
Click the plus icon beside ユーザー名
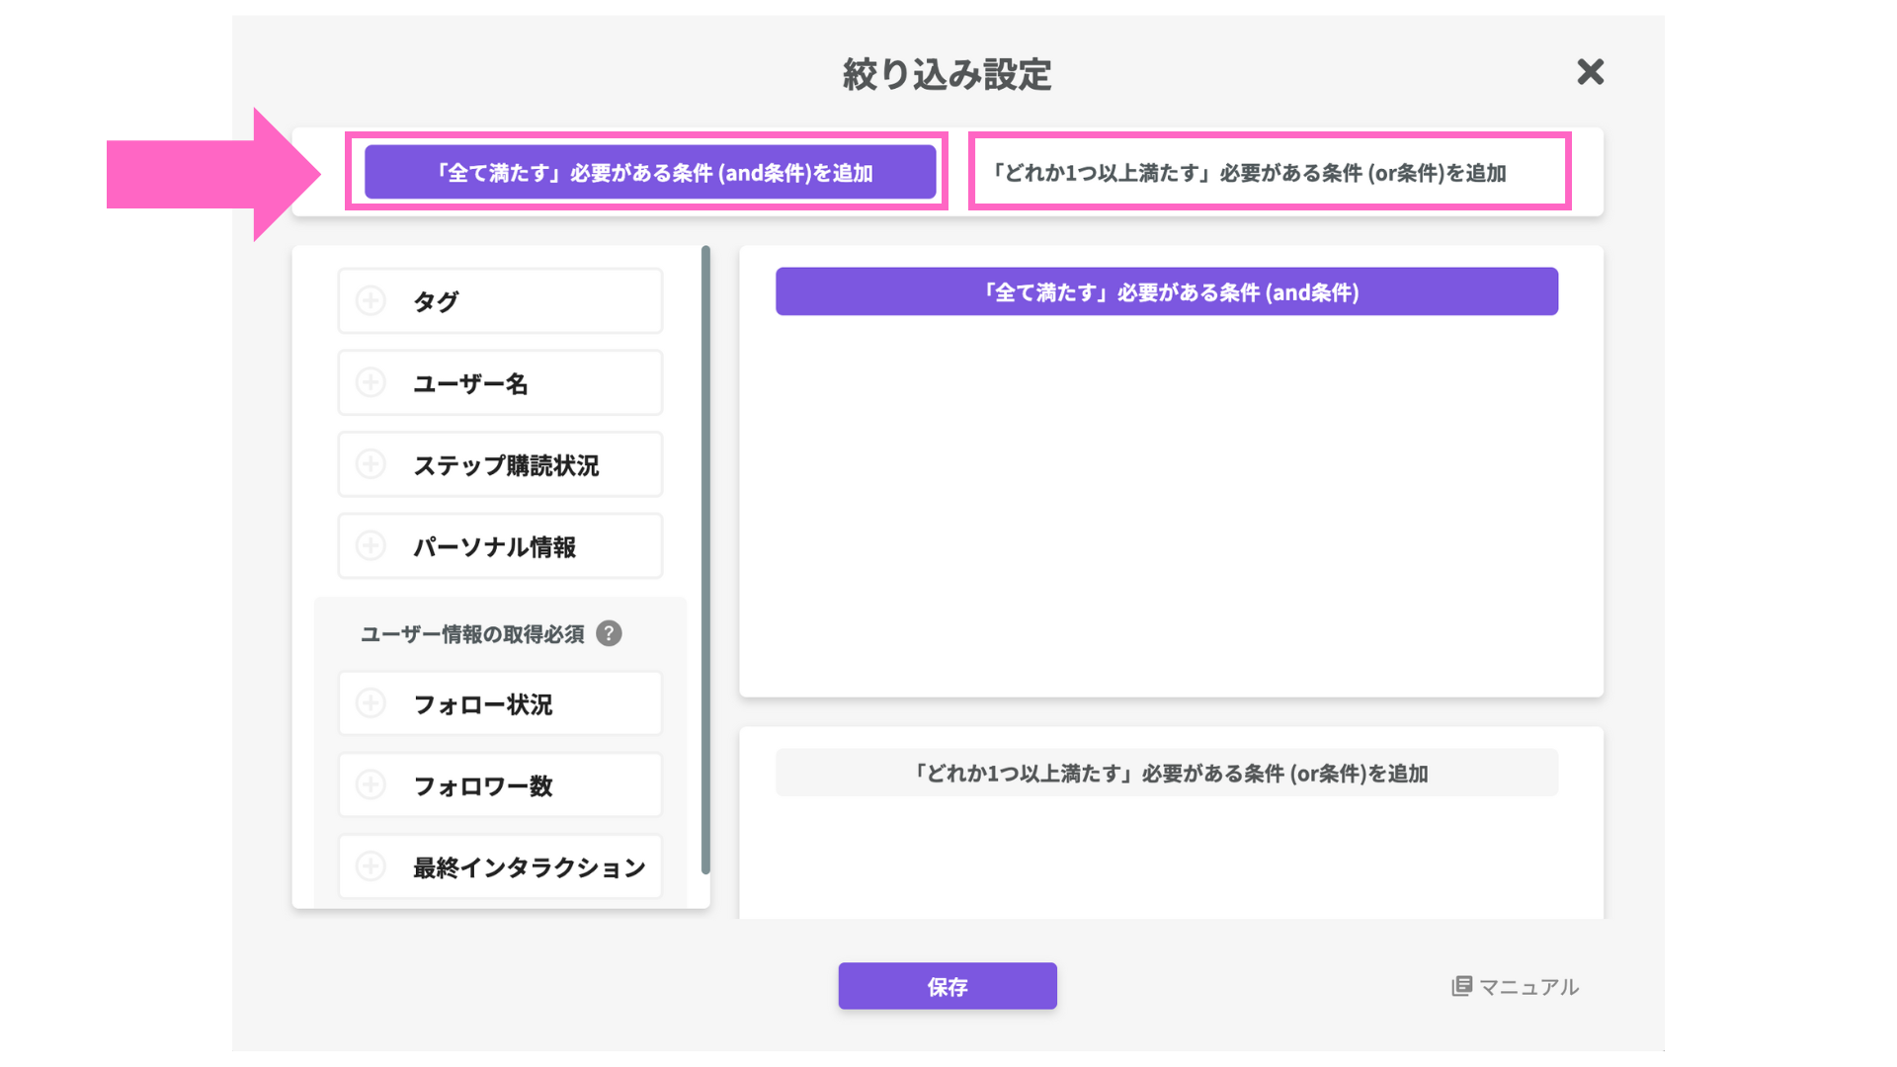pyautogui.click(x=371, y=382)
